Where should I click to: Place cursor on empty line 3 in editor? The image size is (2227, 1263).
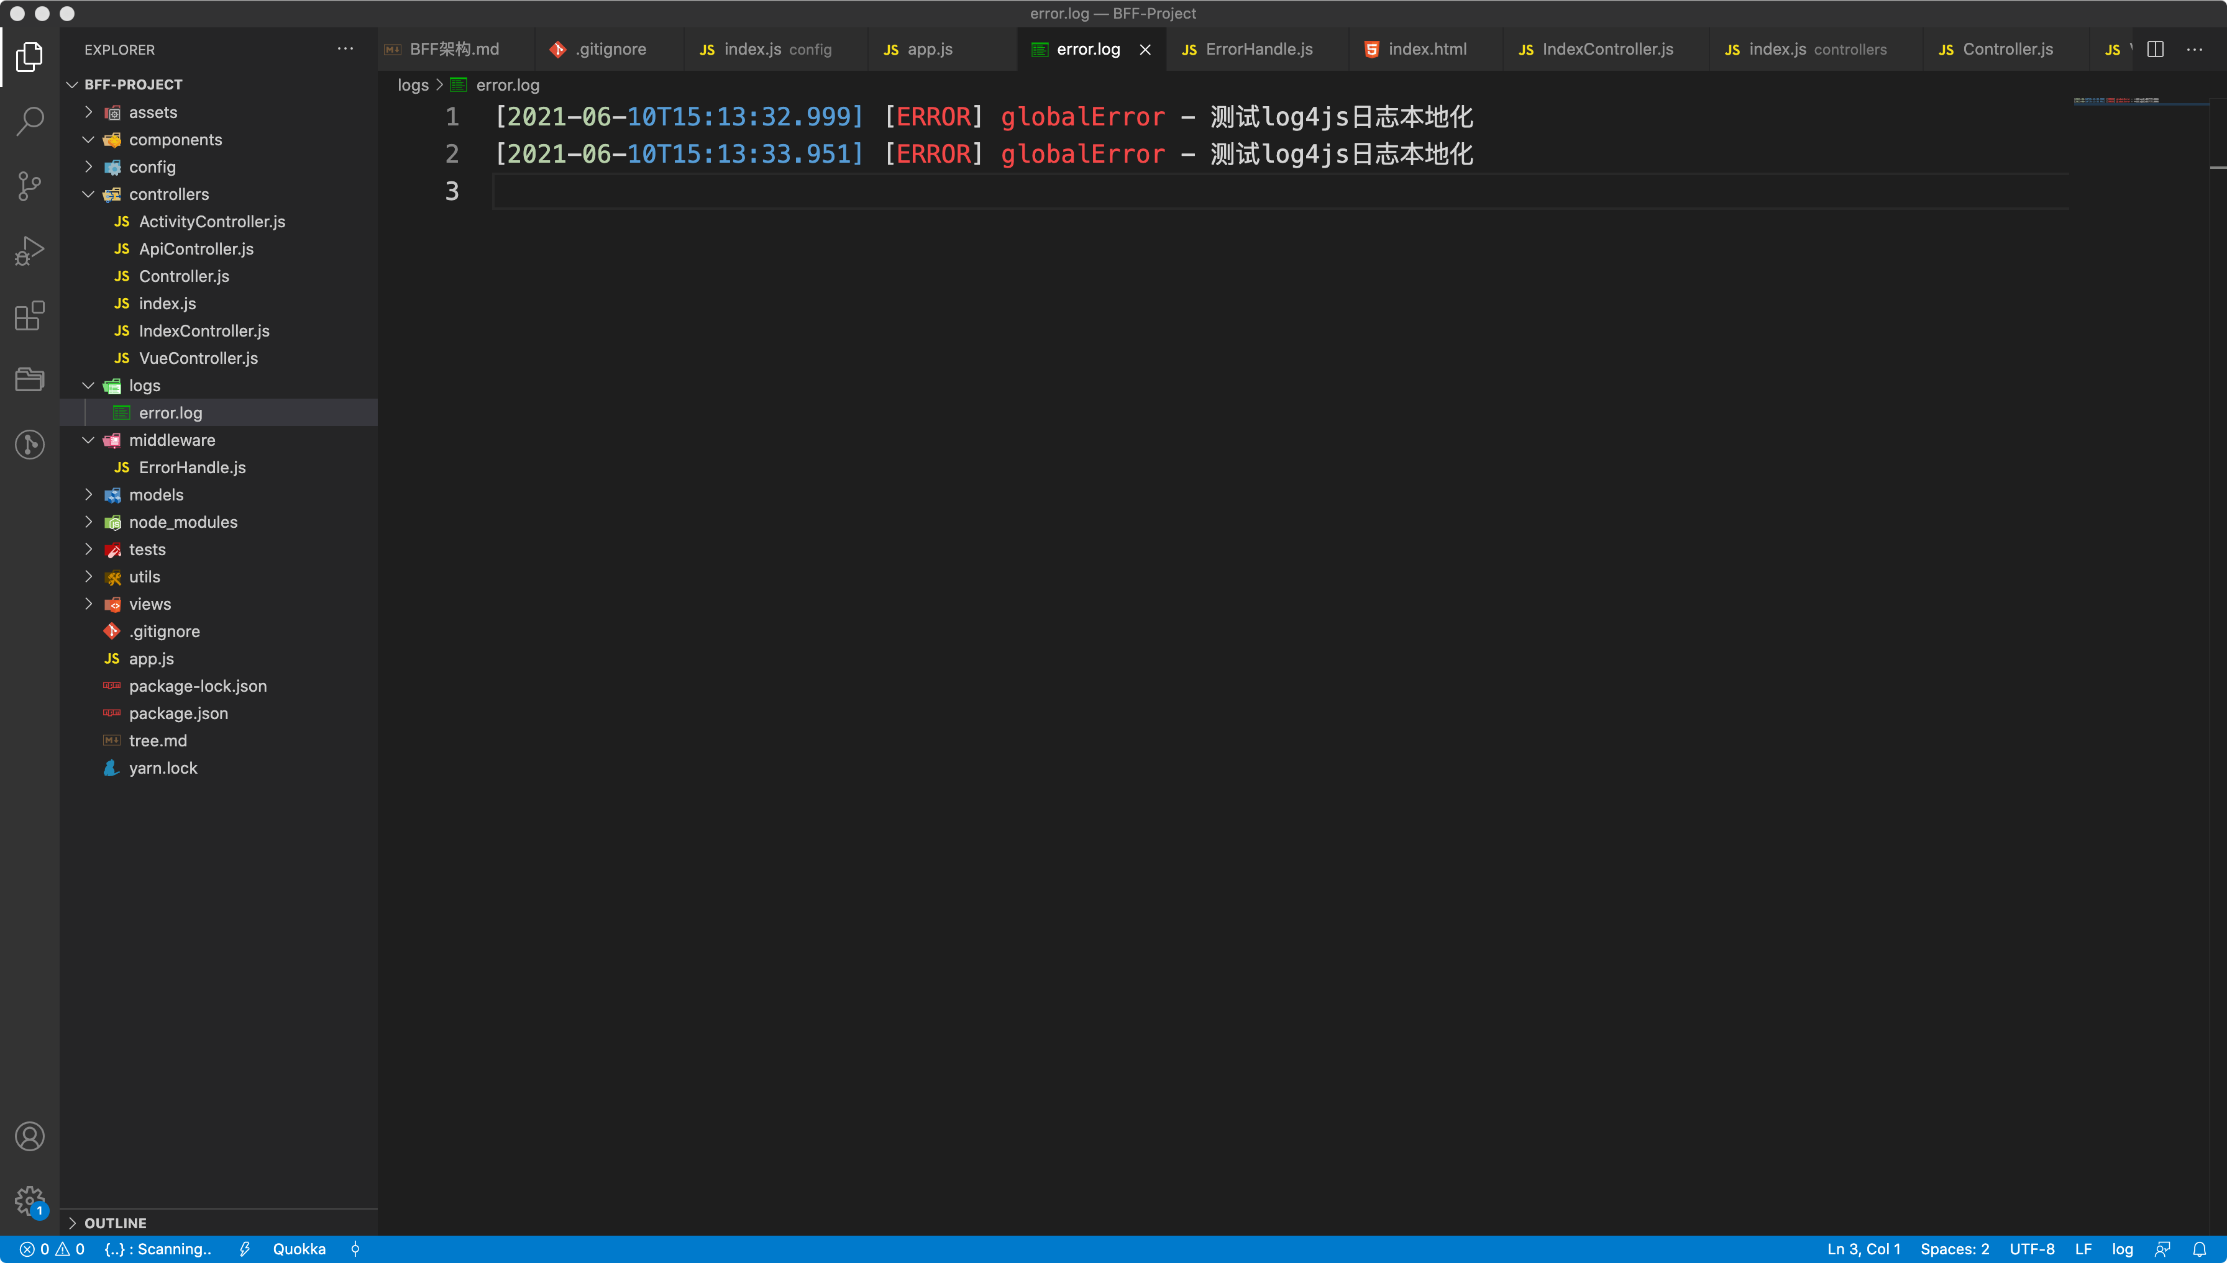pos(1280,191)
